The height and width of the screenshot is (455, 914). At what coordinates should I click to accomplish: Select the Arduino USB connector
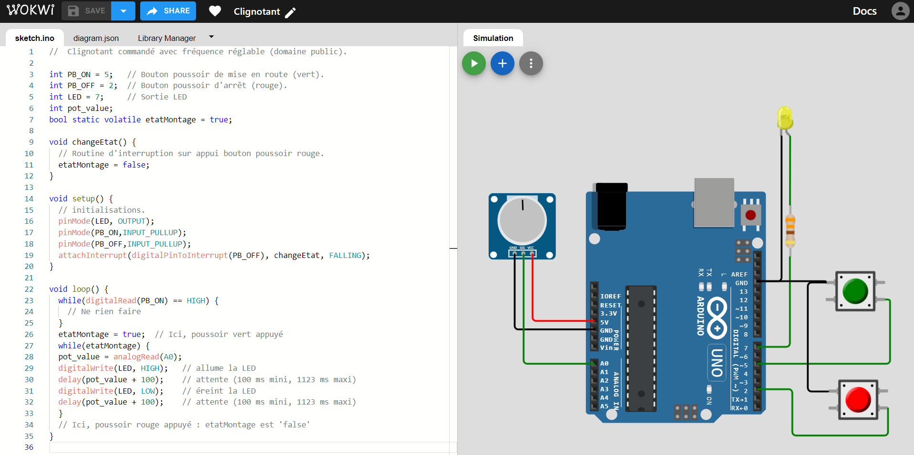tap(714, 202)
